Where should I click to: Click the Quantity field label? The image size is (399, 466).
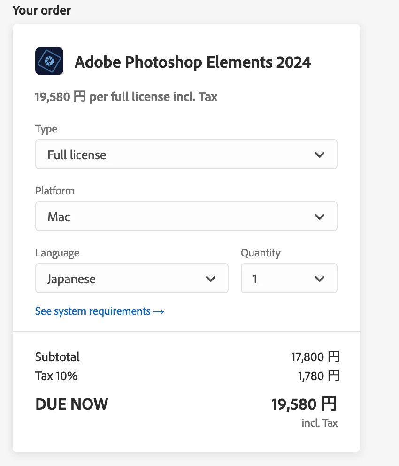pyautogui.click(x=261, y=253)
